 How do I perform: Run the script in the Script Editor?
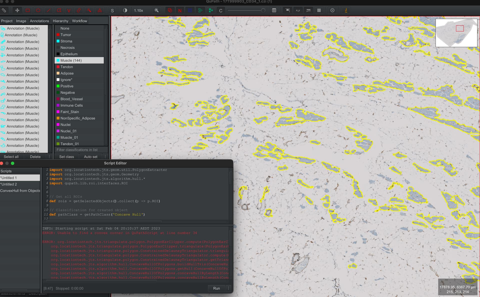coord(216,288)
